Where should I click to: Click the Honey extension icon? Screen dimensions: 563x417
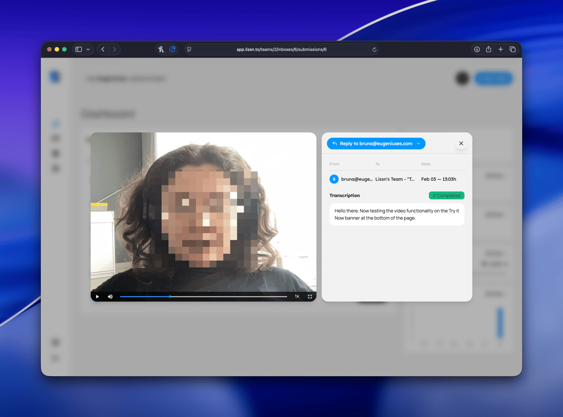(161, 49)
